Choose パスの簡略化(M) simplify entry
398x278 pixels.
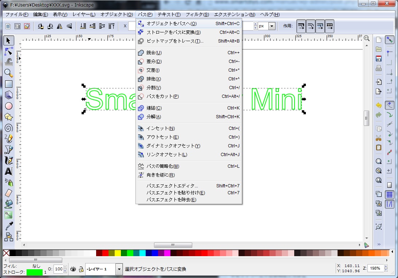pos(189,166)
